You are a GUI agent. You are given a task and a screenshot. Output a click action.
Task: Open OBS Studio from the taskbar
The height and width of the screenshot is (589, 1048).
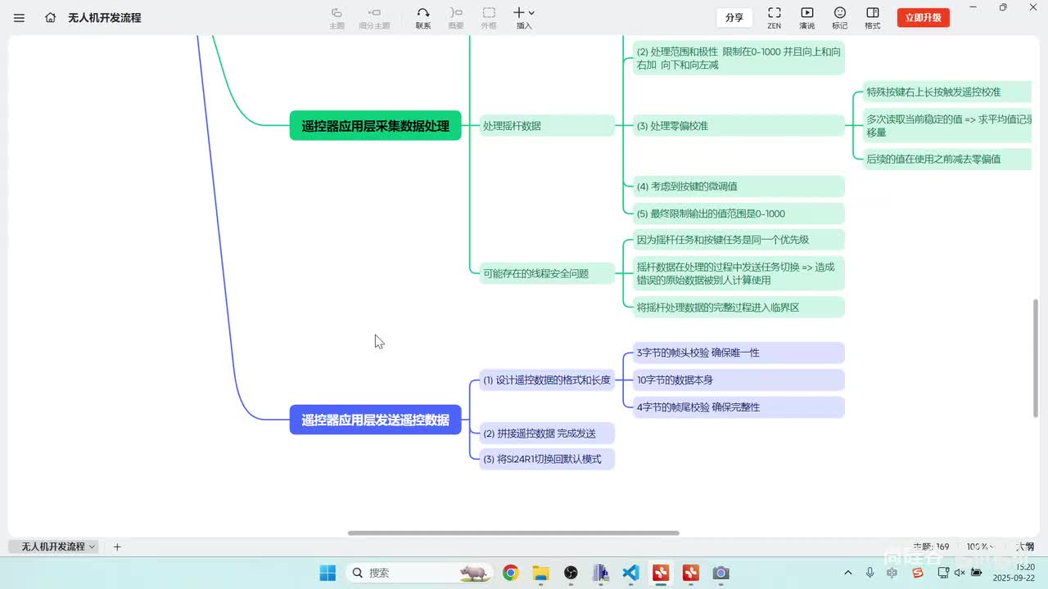[571, 573]
